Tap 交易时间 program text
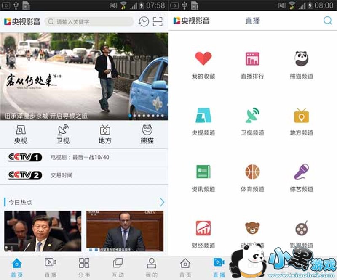Viewport: 337px width, 280px height. click(x=61, y=175)
